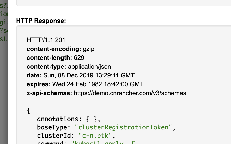Click the x-api-schemas header label

point(49,93)
